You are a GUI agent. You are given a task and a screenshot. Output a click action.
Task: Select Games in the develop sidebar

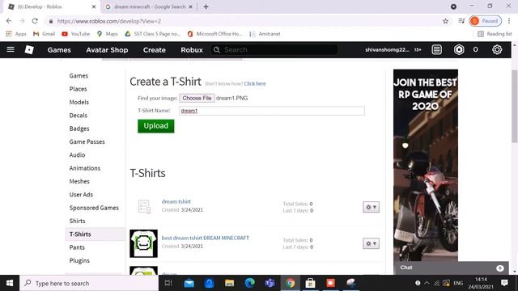click(79, 75)
